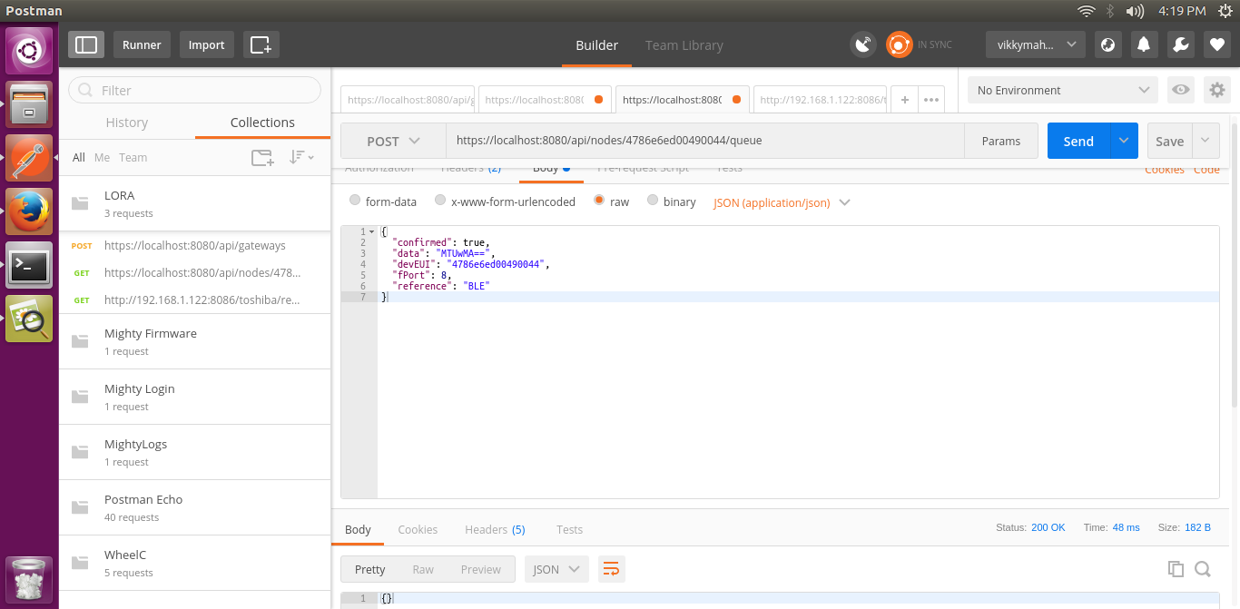Create a new collection folder icon
The height and width of the screenshot is (609, 1240).
click(262, 157)
